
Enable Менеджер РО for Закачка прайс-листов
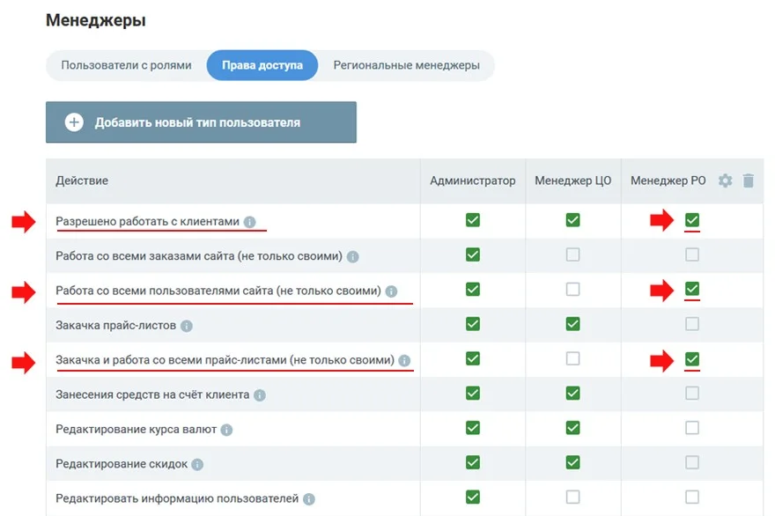[x=692, y=324]
